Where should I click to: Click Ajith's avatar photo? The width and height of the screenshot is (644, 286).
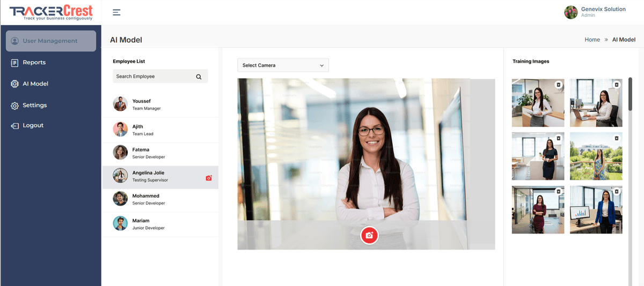point(120,129)
